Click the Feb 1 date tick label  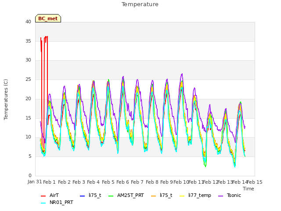pos(50,182)
